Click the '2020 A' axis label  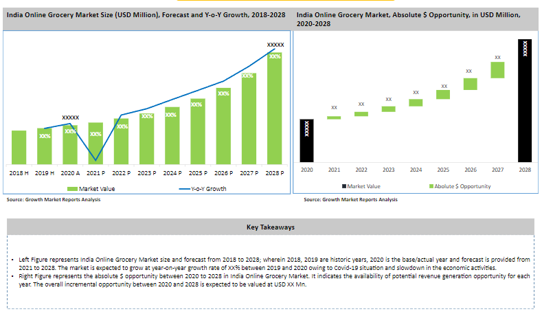tap(70, 173)
